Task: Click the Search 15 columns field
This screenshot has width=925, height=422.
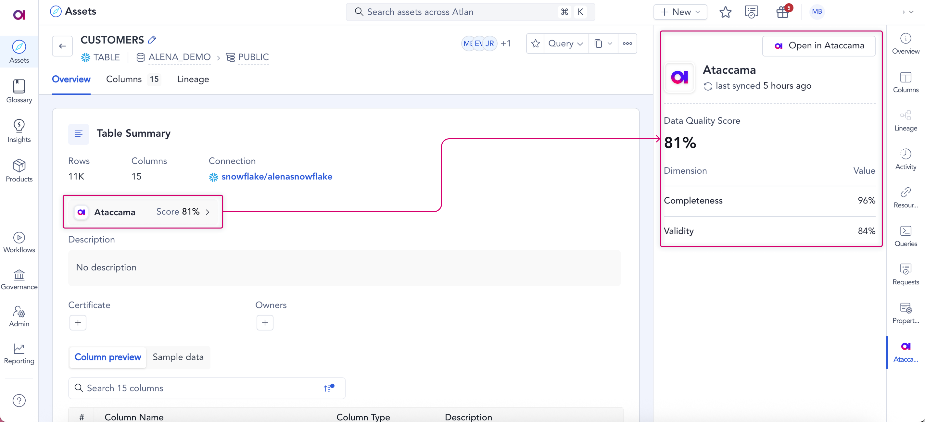Action: pos(197,388)
